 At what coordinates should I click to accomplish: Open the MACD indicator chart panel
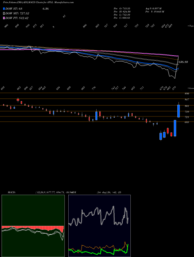[33, 226]
